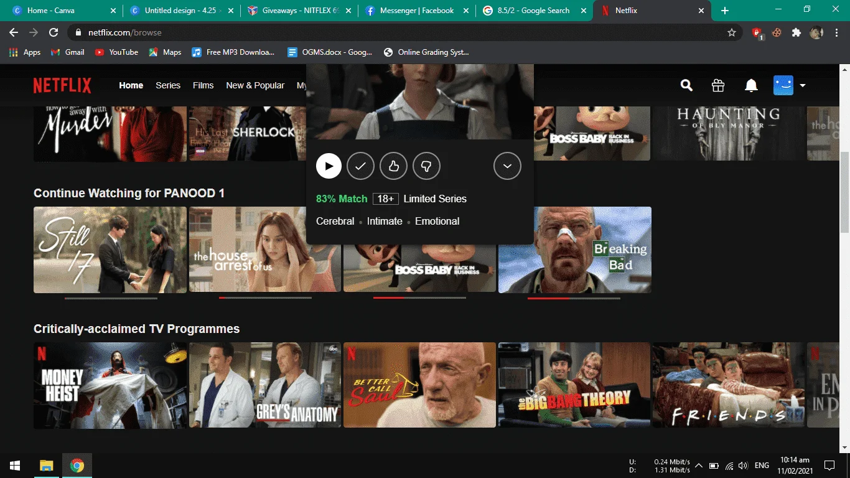Open the Series nav item
Image resolution: width=850 pixels, height=478 pixels.
point(168,85)
